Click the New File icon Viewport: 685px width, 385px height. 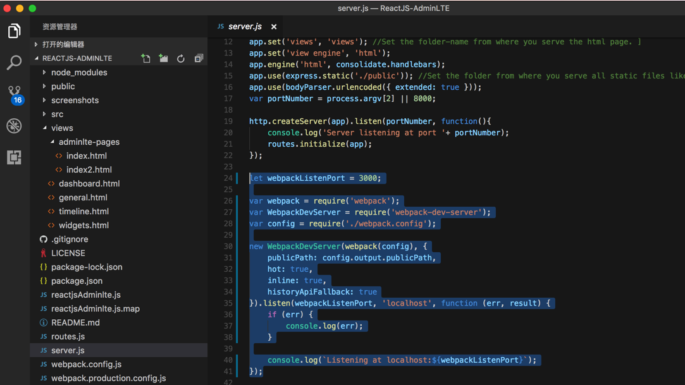146,58
